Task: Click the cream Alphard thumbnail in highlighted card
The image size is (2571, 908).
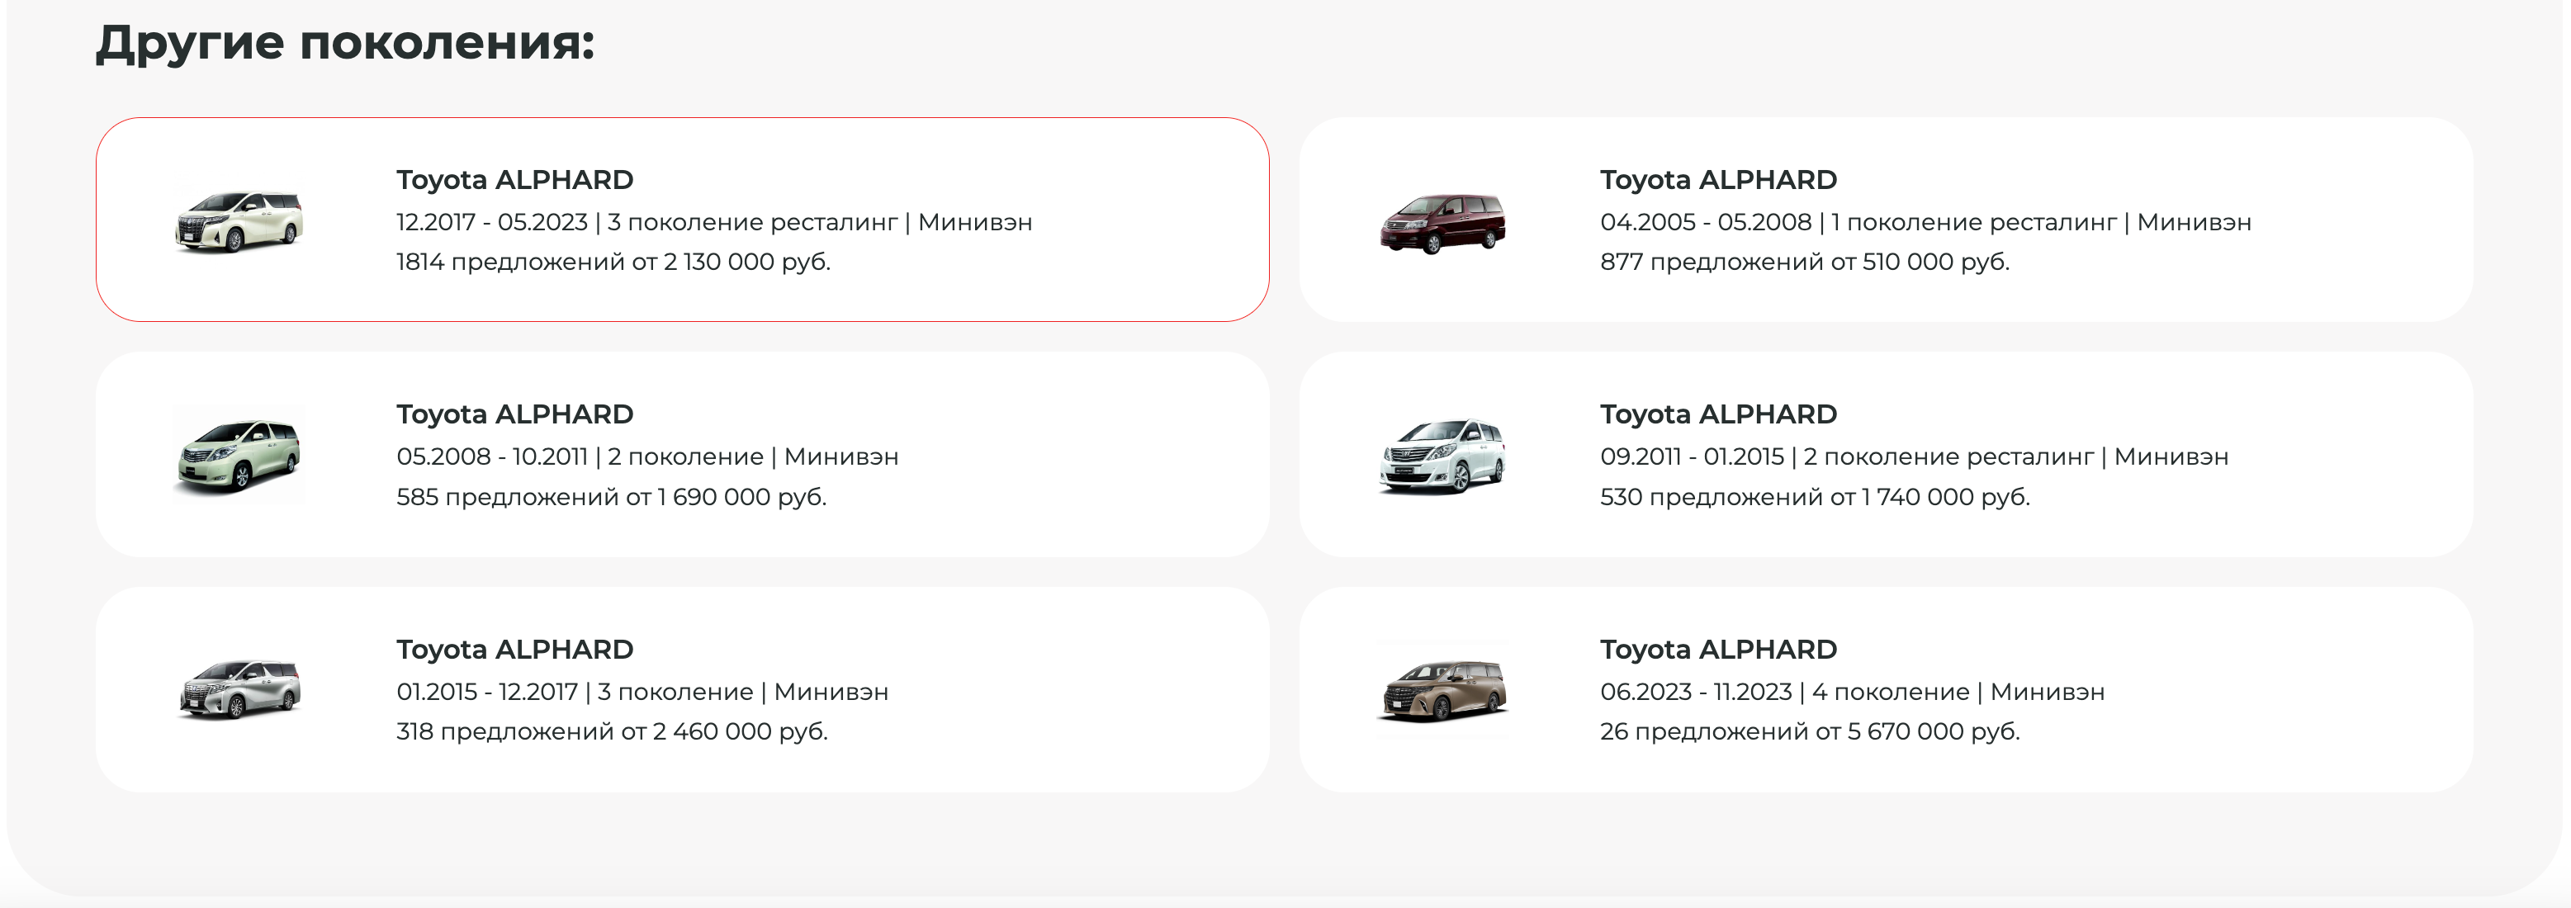Action: [x=239, y=220]
